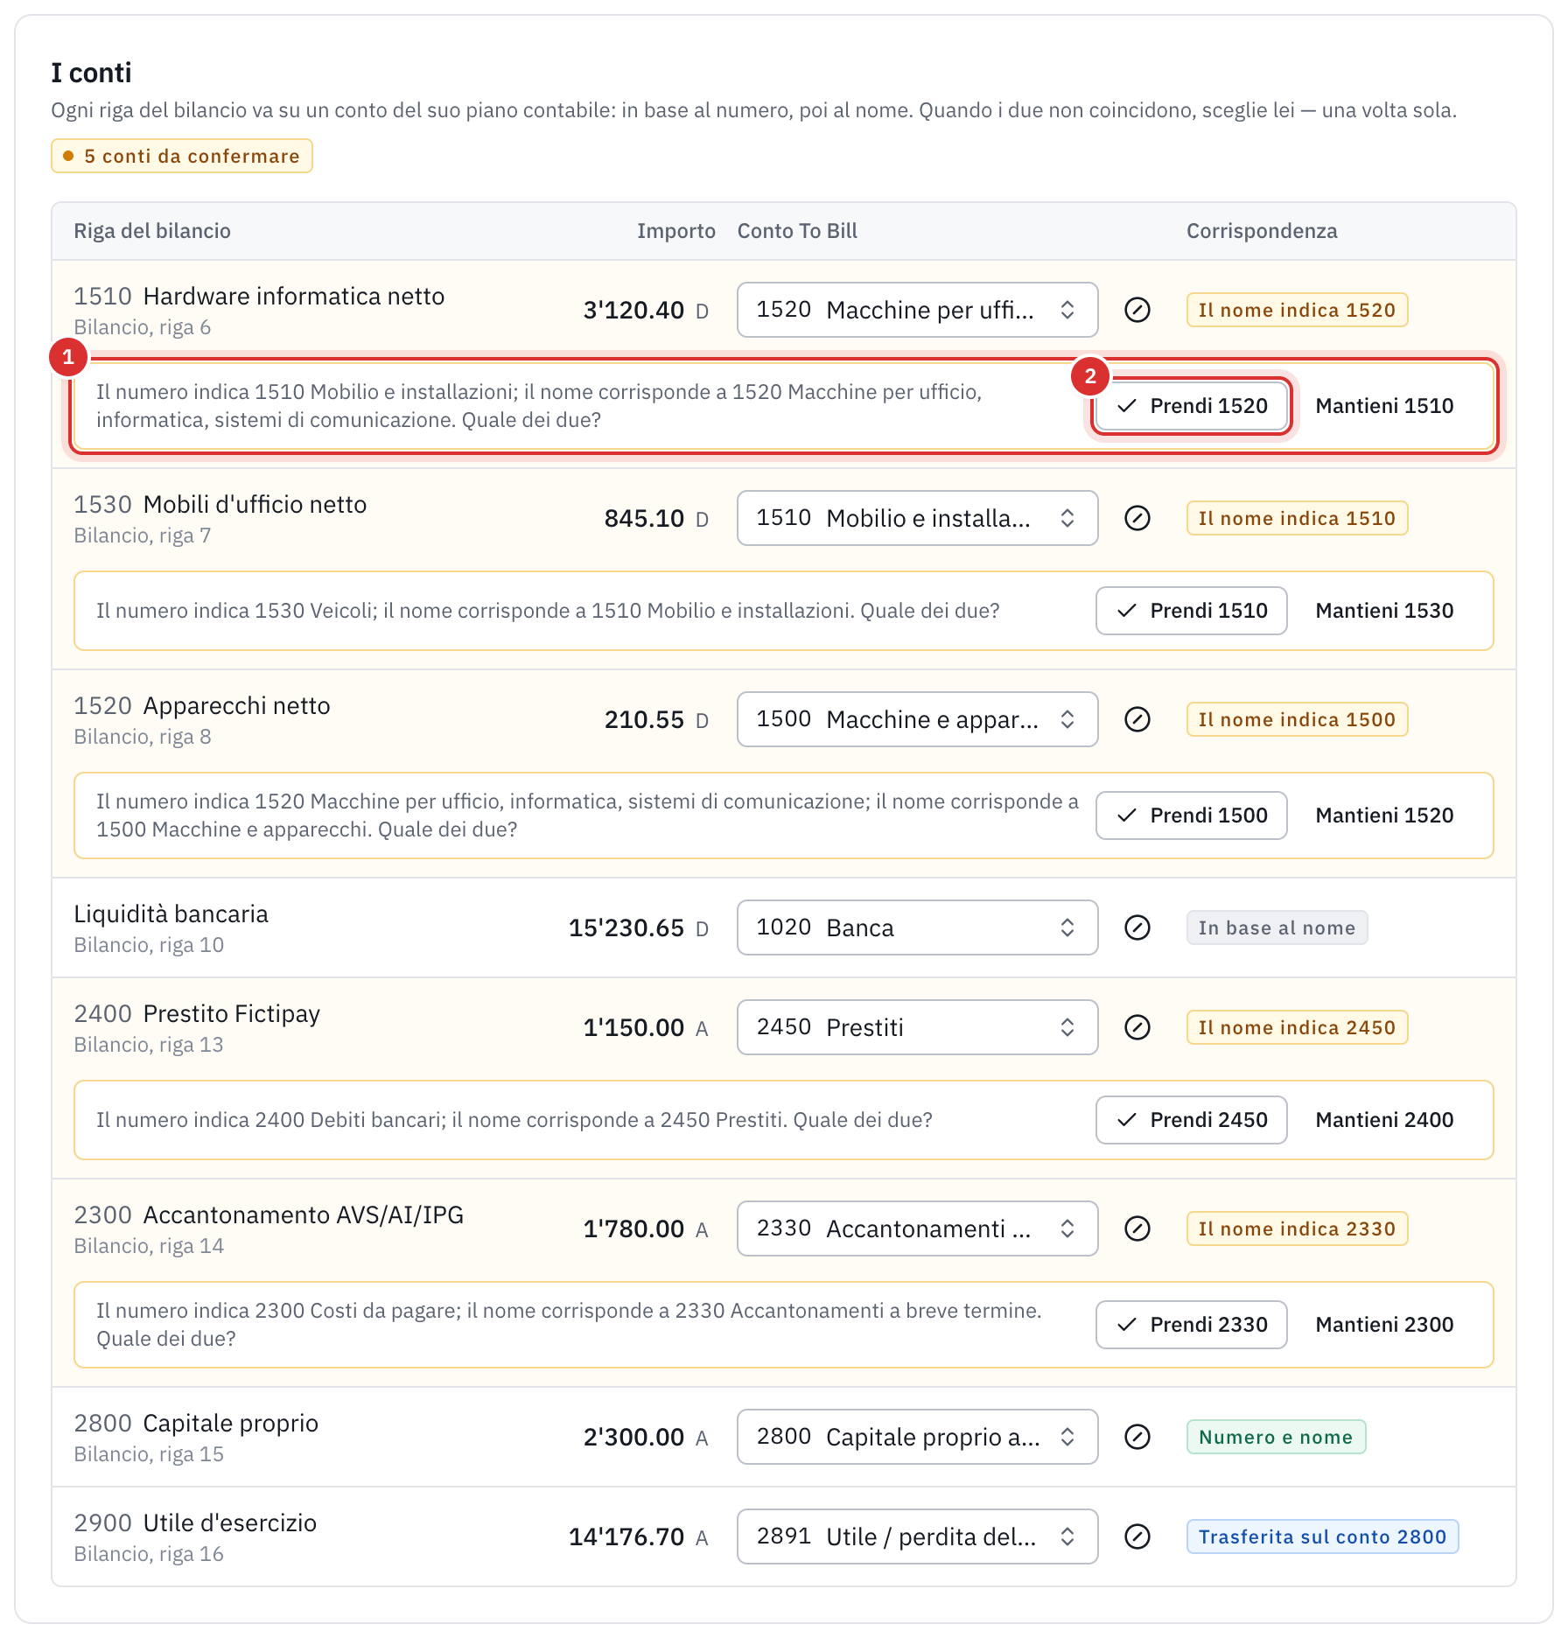Click the 'Il nome indica 2330' tag

pos(1297,1228)
